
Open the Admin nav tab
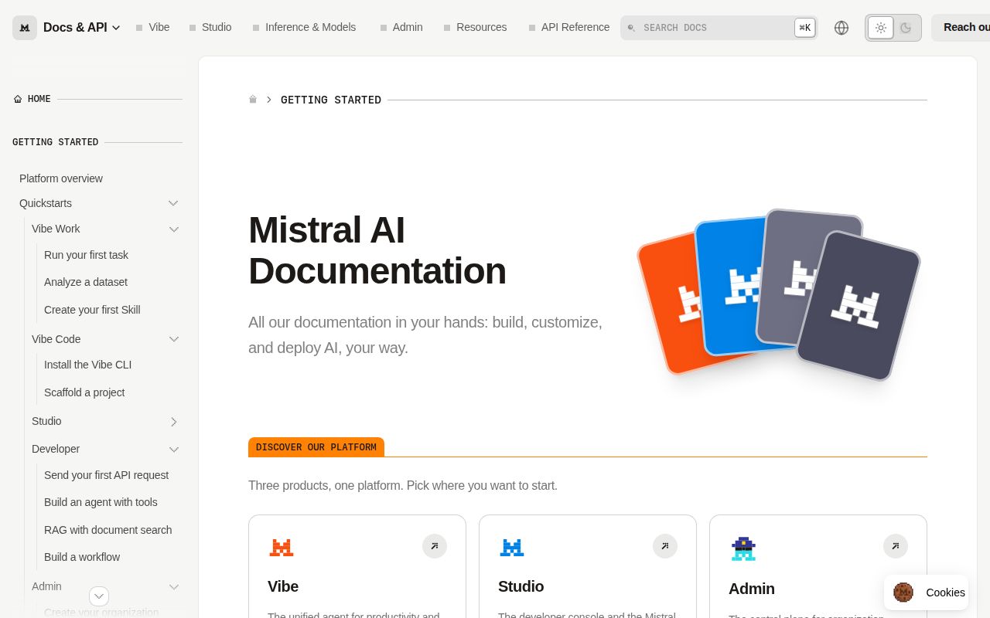(401, 27)
